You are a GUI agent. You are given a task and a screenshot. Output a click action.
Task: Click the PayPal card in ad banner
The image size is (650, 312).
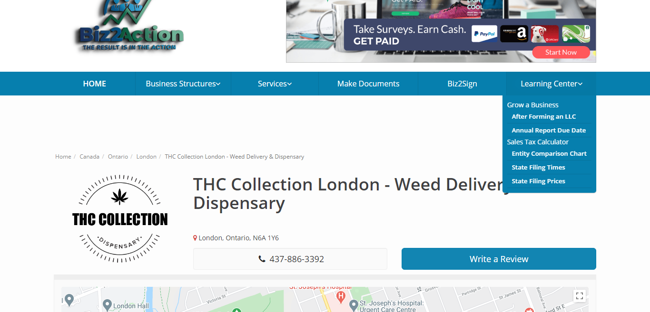click(484, 34)
